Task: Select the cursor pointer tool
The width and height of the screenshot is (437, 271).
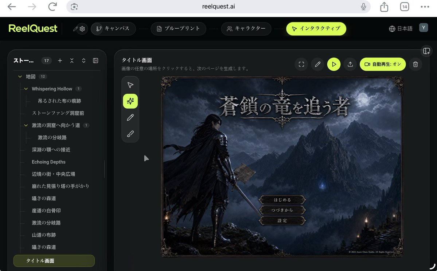Action: (x=130, y=85)
